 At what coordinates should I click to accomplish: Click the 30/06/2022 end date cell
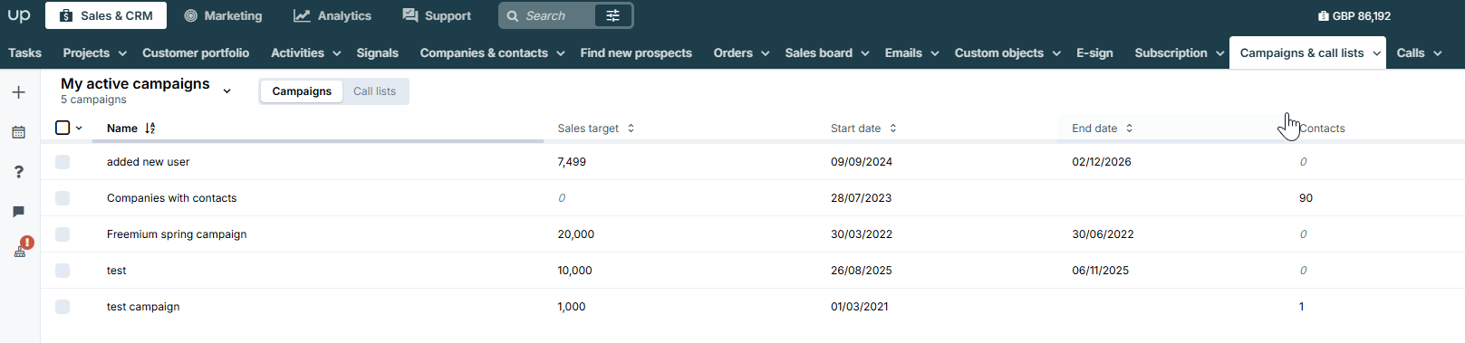[x=1103, y=234]
